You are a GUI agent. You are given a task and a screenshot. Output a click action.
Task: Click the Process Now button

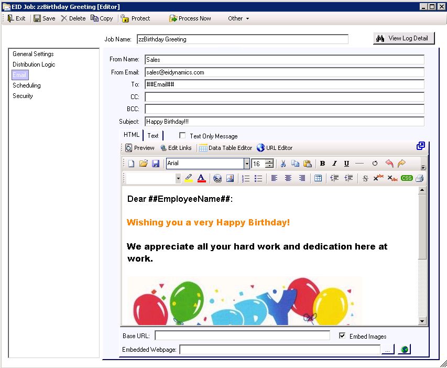pyautogui.click(x=190, y=18)
